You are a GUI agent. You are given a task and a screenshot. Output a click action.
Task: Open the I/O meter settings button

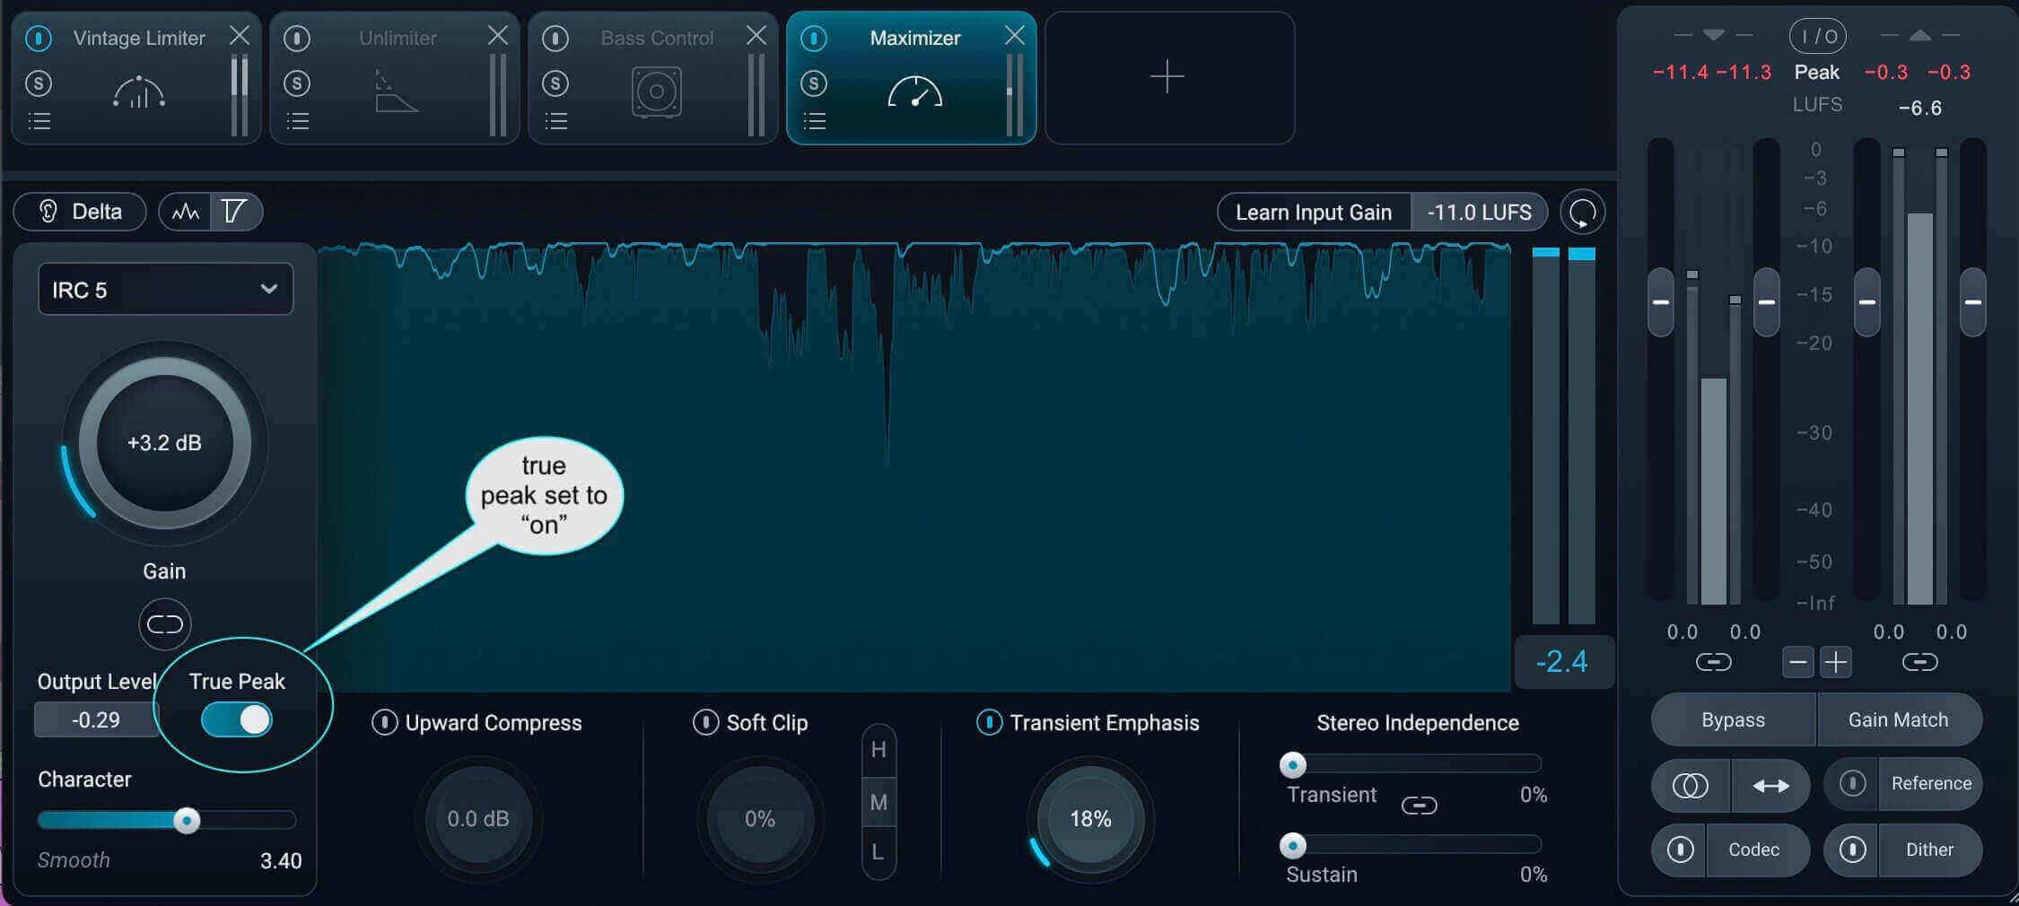click(x=1817, y=36)
